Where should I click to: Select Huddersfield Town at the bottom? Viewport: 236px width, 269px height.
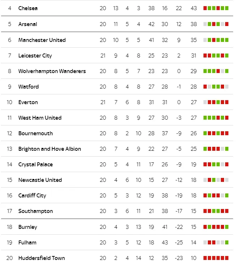42,258
